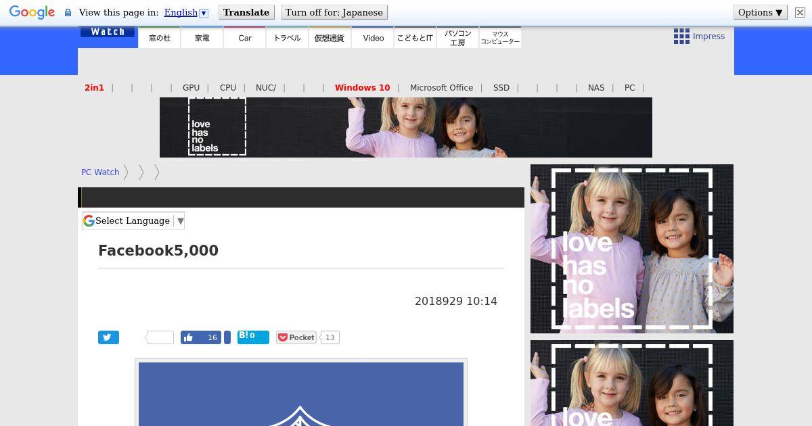
Task: Open the 家電 site tab
Action: pyautogui.click(x=202, y=38)
